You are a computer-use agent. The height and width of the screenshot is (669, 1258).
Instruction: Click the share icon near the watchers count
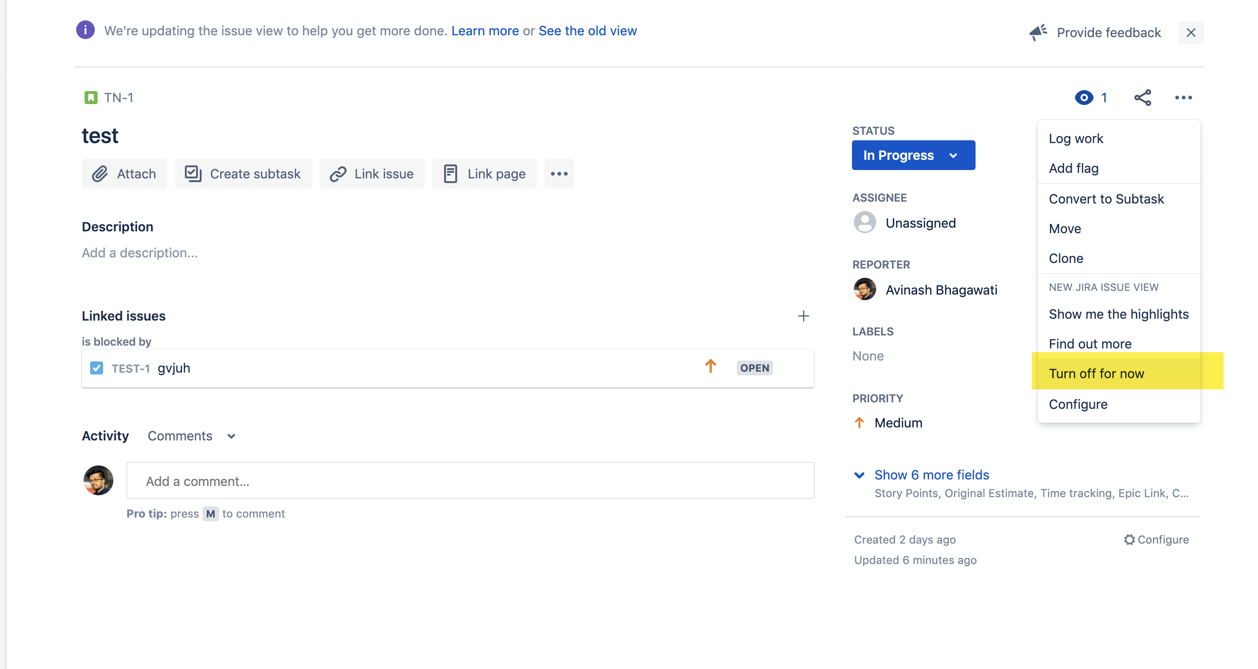pyautogui.click(x=1143, y=98)
